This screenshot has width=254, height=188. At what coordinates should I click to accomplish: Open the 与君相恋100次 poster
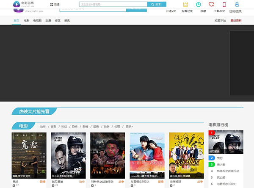pos(147,155)
